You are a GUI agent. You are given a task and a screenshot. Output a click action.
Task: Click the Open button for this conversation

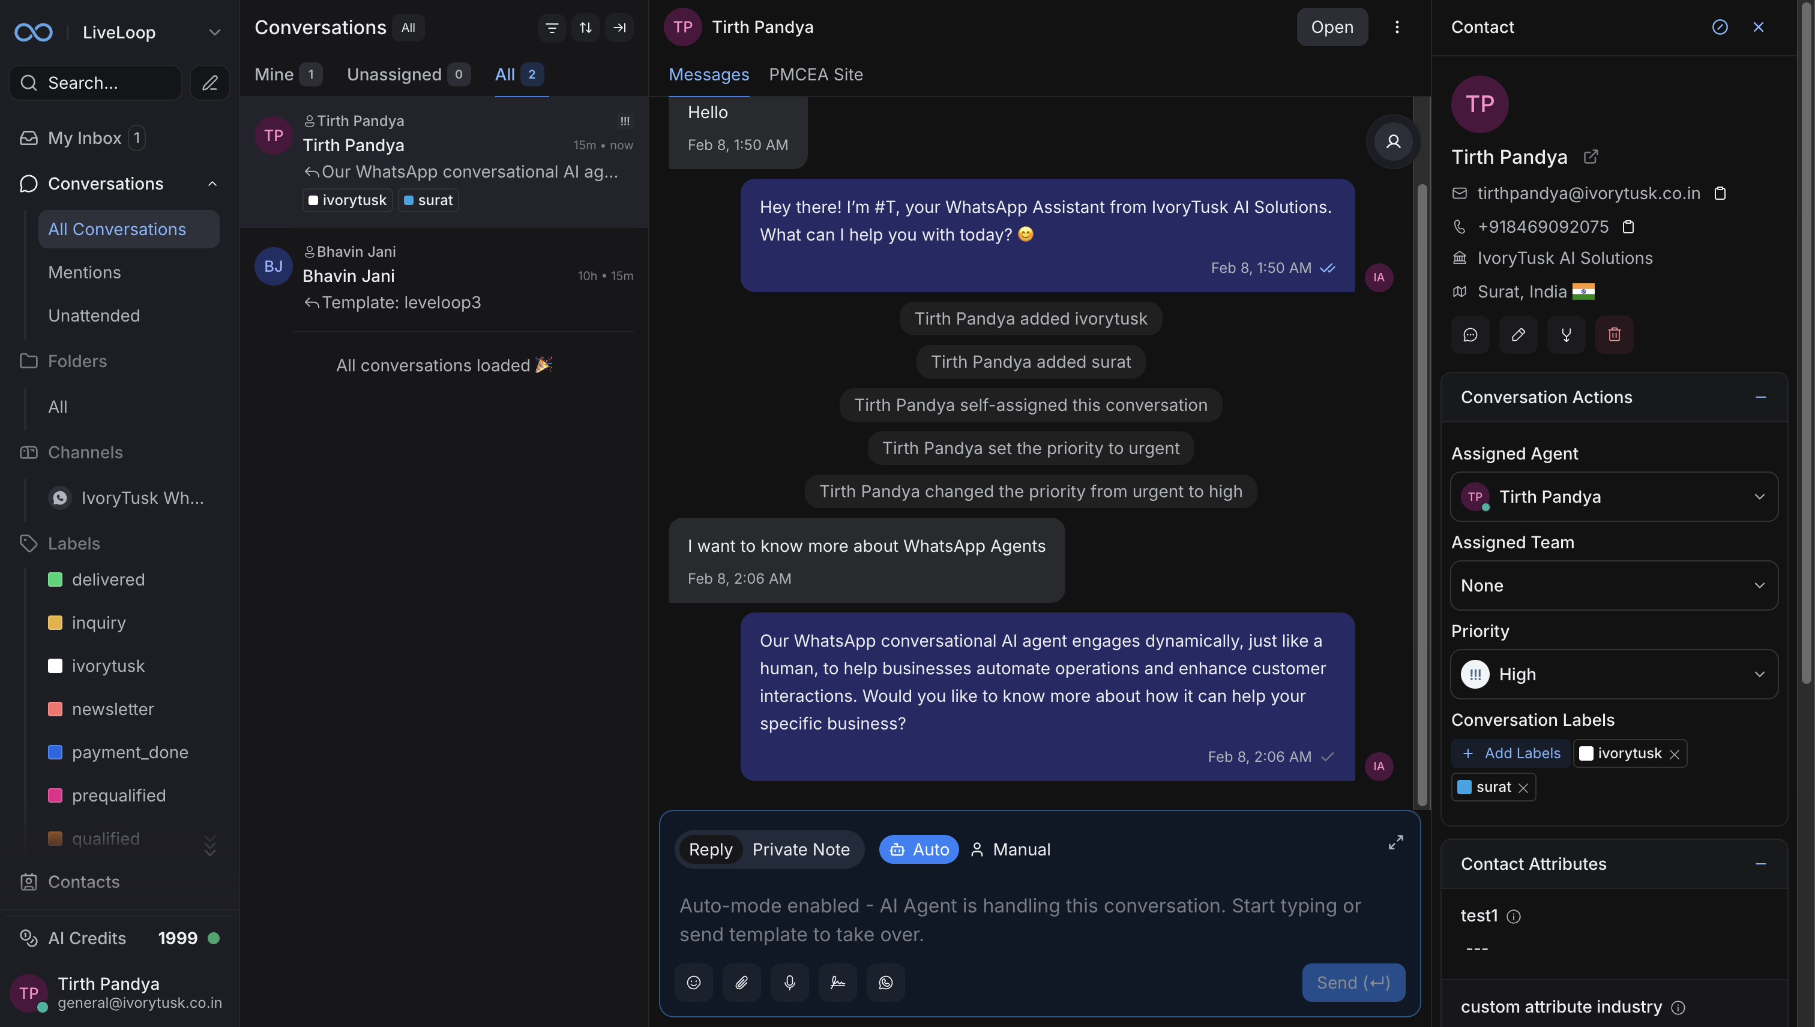[1332, 27]
